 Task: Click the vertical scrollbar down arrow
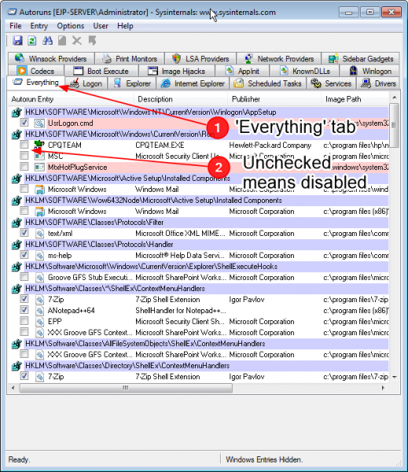pos(395,377)
